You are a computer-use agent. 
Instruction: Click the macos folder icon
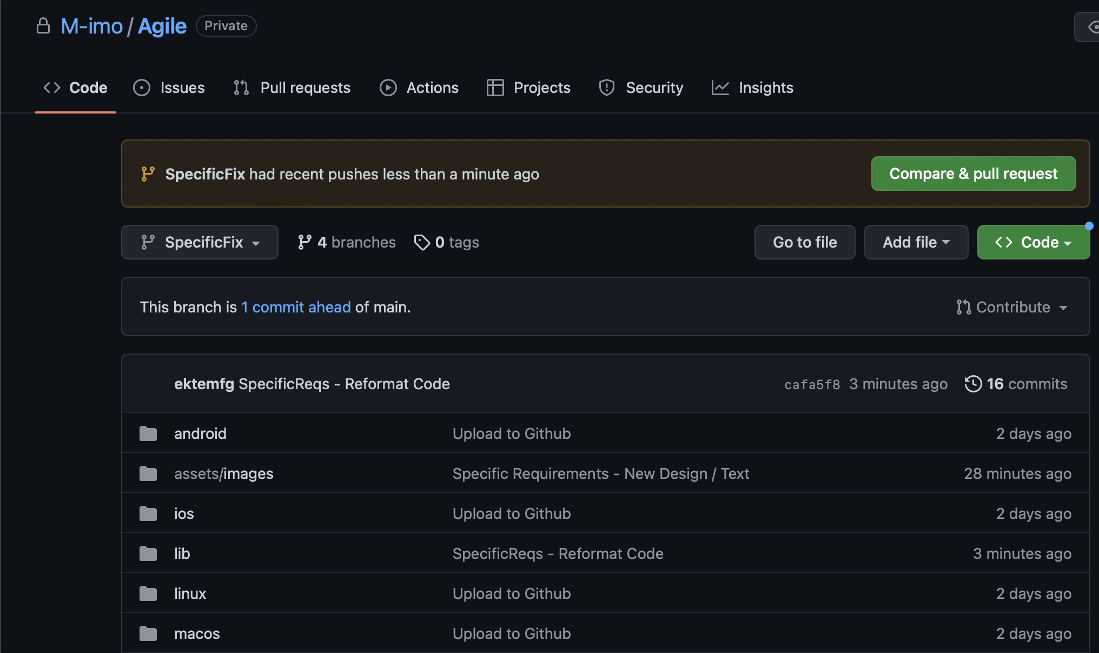(x=148, y=634)
